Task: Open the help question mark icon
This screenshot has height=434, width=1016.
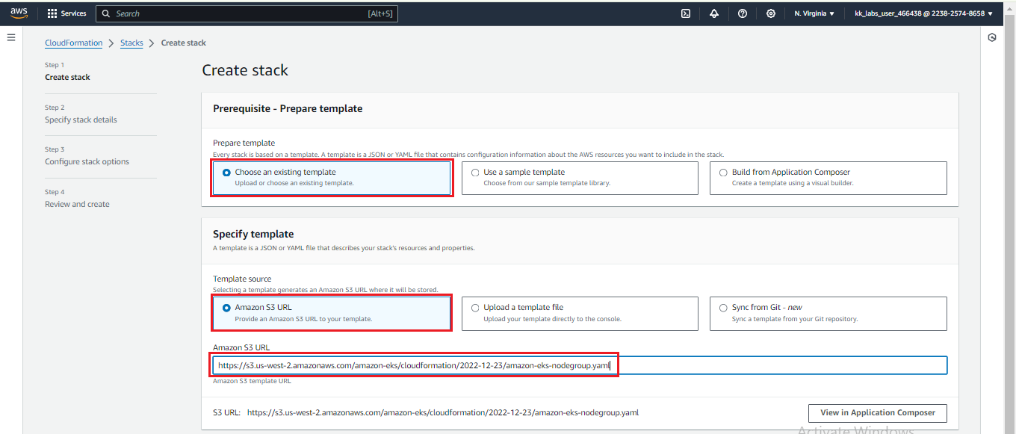Action: (743, 13)
